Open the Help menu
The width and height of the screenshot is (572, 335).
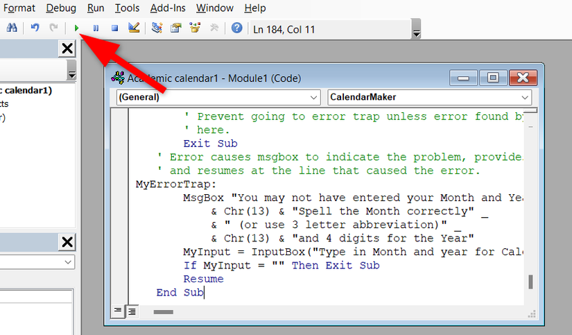point(255,8)
